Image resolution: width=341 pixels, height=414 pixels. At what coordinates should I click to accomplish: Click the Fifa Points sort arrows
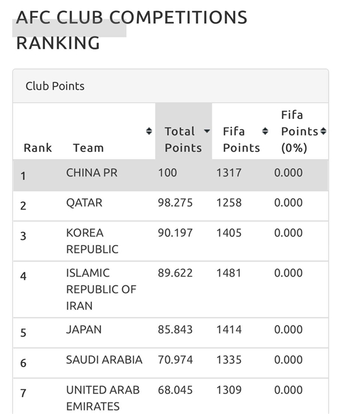pyautogui.click(x=265, y=131)
